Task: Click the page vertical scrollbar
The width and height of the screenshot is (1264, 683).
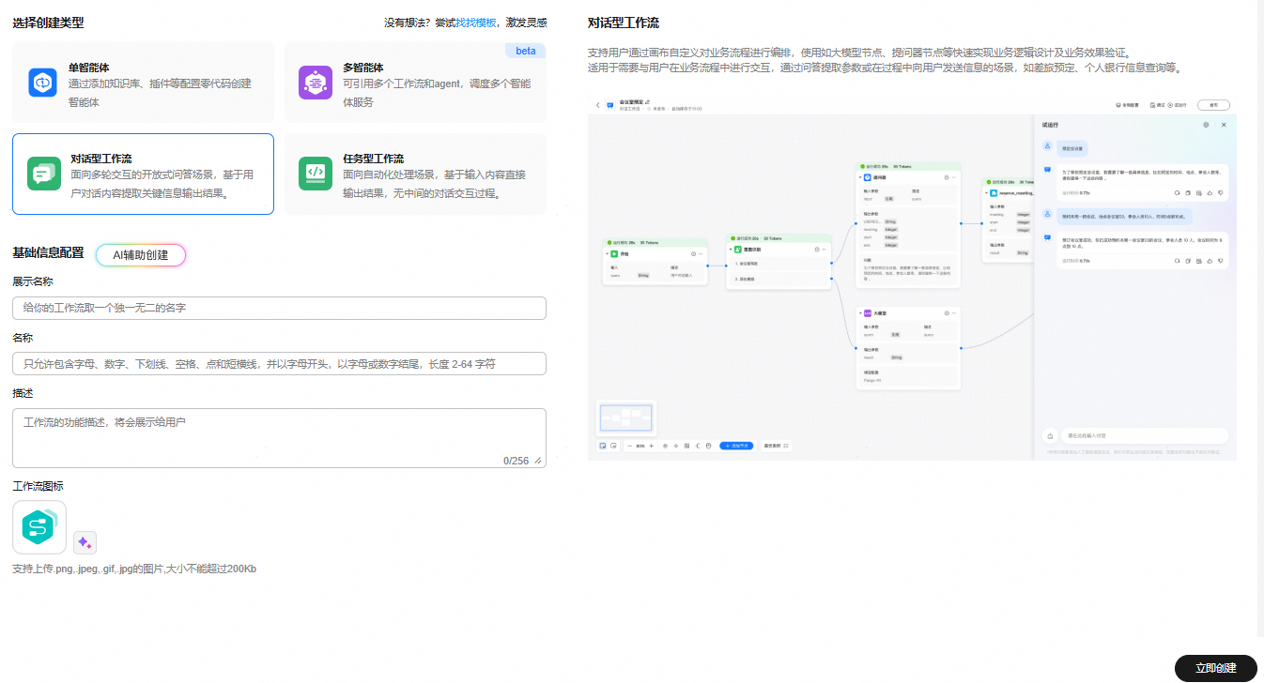Action: tap(1260, 319)
